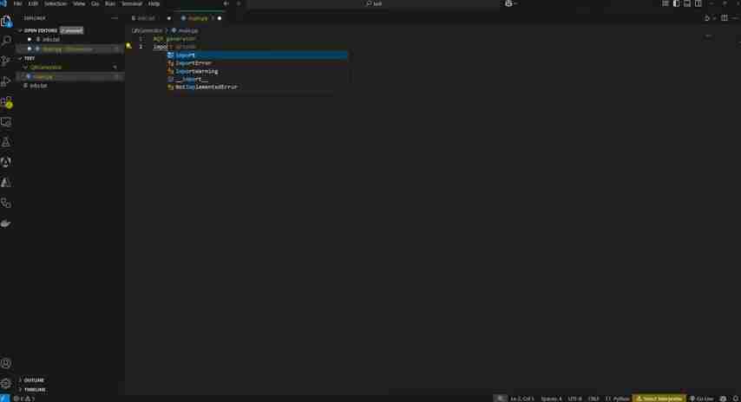Toggle the secondary side bar
The width and height of the screenshot is (741, 402).
698,3
